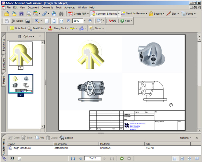Screen dimensions: 202x162
Task: Toggle single page layout view
Action: coord(175,158)
